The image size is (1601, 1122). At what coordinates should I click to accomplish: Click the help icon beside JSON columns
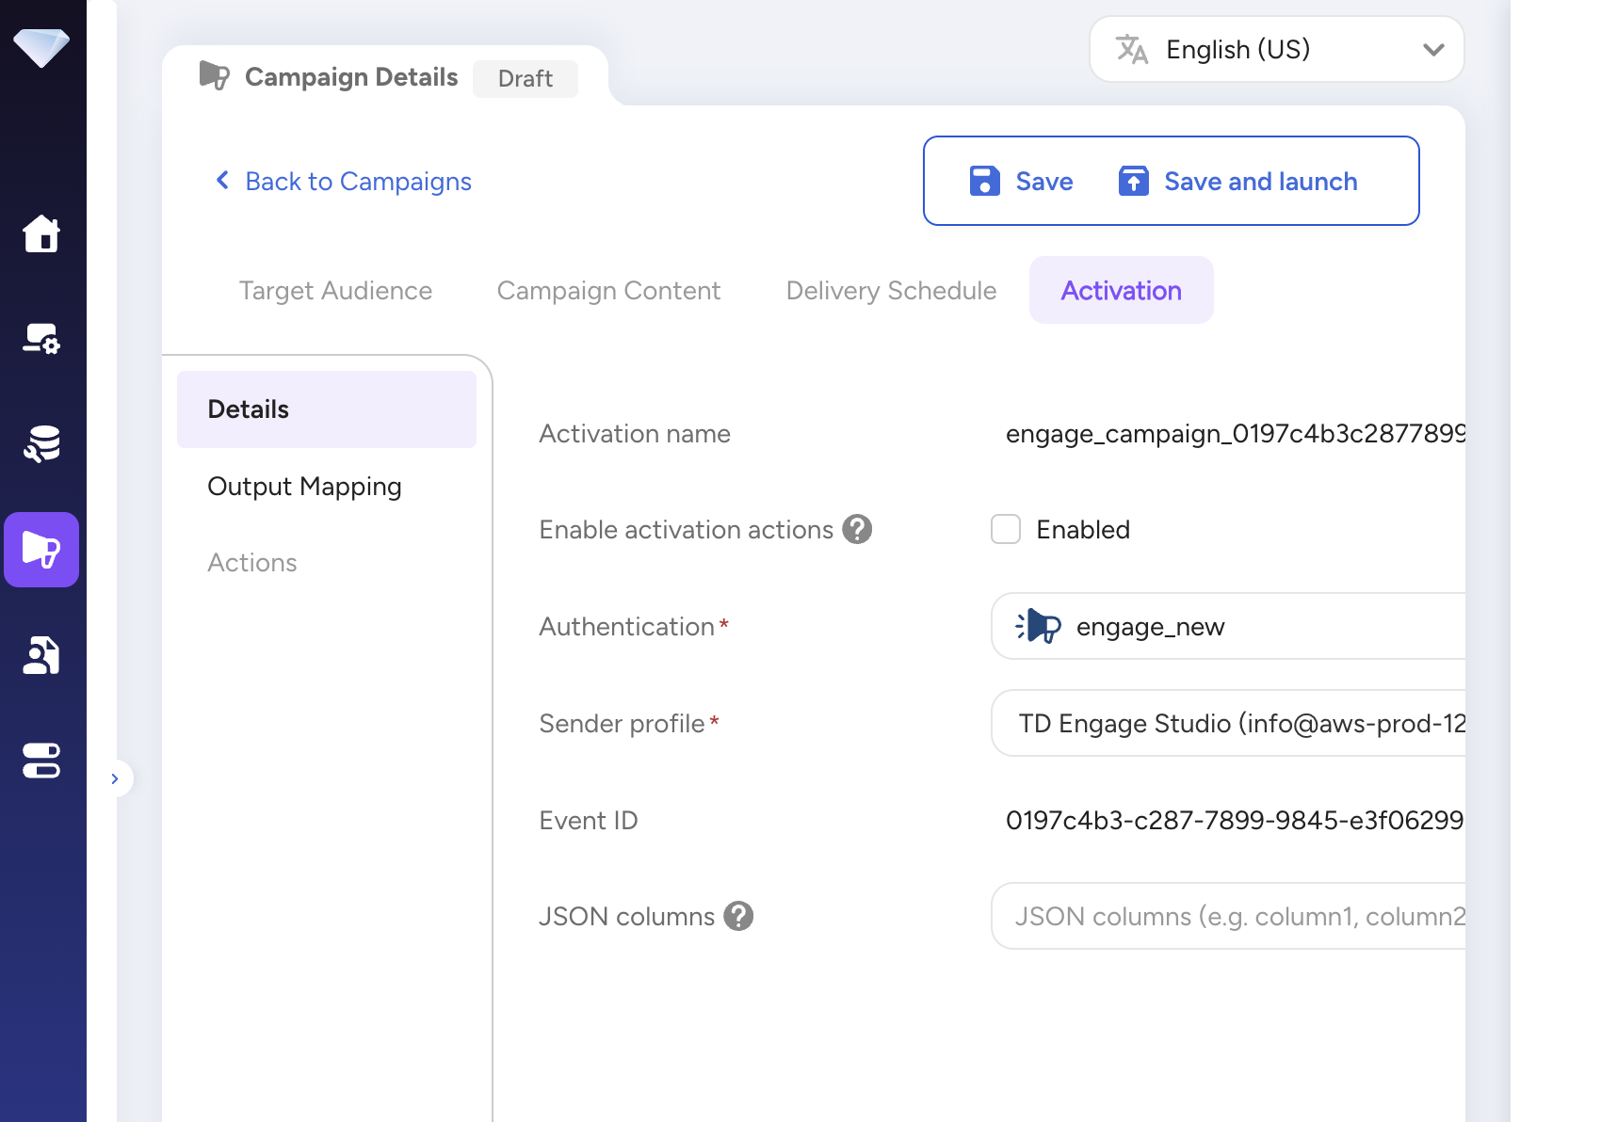click(x=738, y=915)
